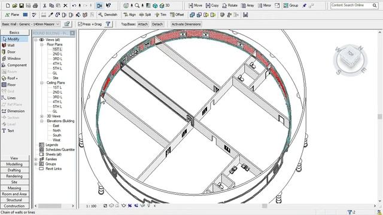The image size is (383, 215).
Task: Switch to the View design bar tab
Action: coord(14,158)
